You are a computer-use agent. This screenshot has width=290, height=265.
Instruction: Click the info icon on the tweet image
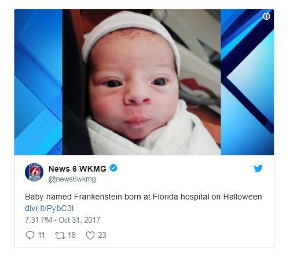[x=266, y=16]
